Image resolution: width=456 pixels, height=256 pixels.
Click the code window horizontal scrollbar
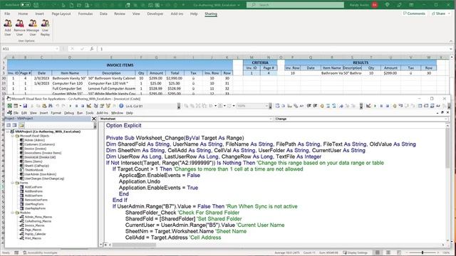click(x=134, y=245)
